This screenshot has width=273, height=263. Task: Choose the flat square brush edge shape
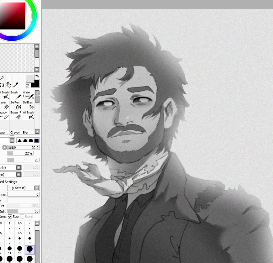[x=36, y=140]
